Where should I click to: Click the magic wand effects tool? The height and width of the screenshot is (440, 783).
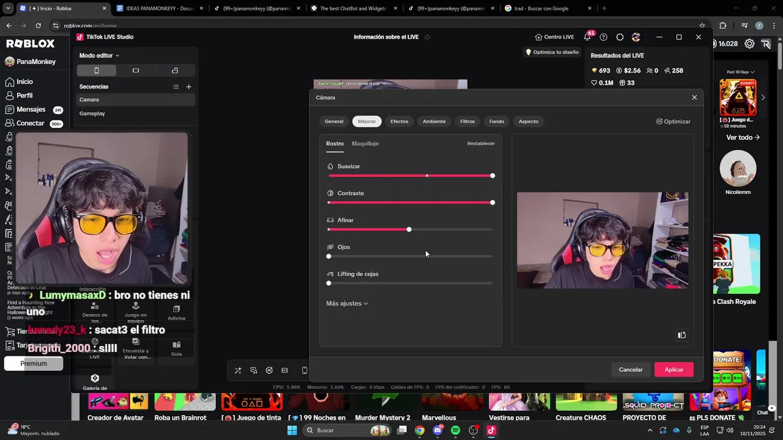(x=238, y=370)
